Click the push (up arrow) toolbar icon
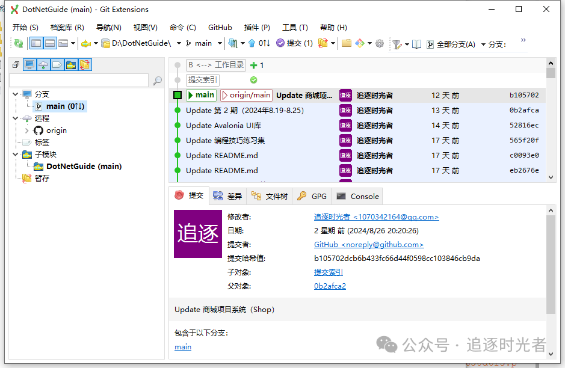The width and height of the screenshot is (565, 368). click(252, 43)
